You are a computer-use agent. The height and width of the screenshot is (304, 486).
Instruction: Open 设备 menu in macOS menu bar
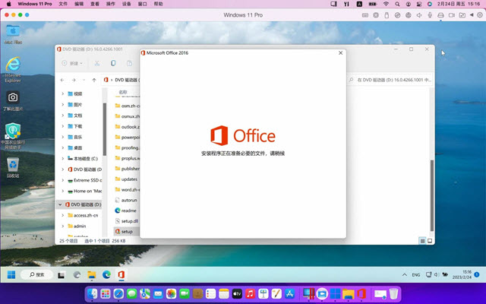click(x=127, y=4)
